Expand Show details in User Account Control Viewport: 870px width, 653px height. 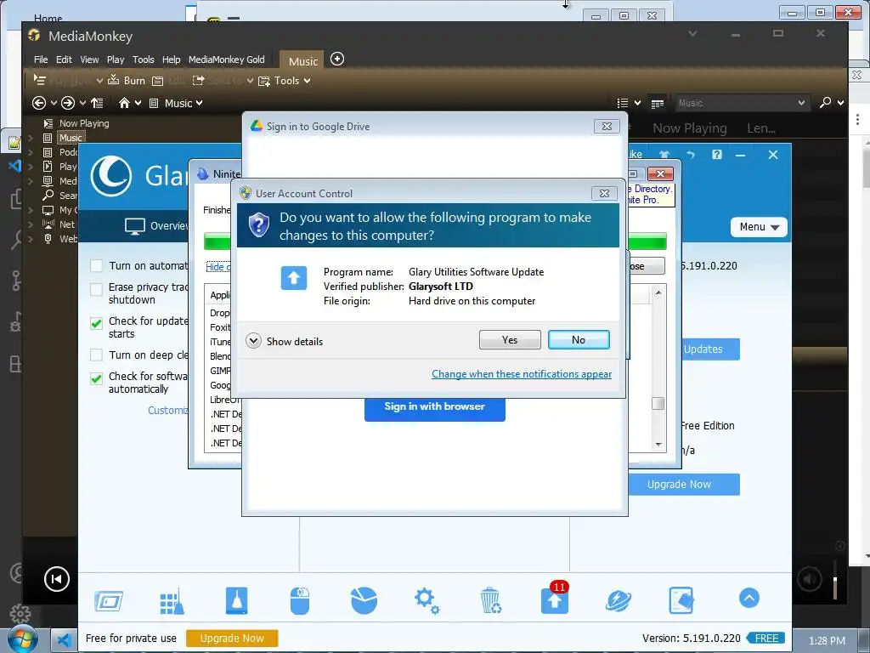(x=284, y=341)
